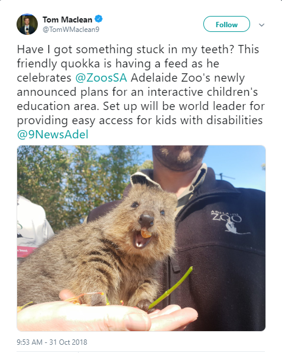This screenshot has height=353, width=282.
Task: Click the word "quokka" in the tweet
Action: coord(80,64)
